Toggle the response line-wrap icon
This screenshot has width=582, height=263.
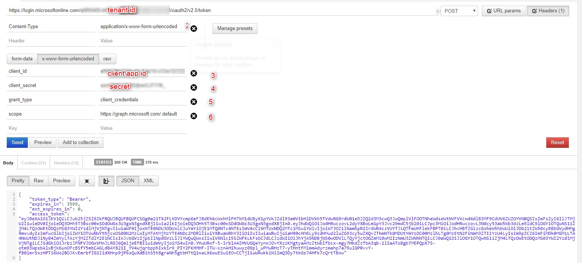pos(106,181)
